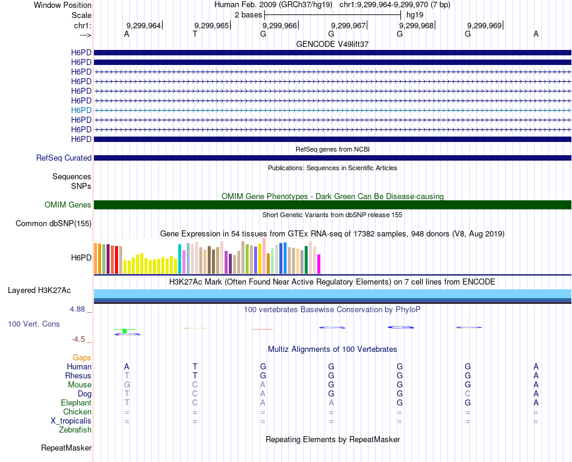Select the Human alignment row label

79,367
